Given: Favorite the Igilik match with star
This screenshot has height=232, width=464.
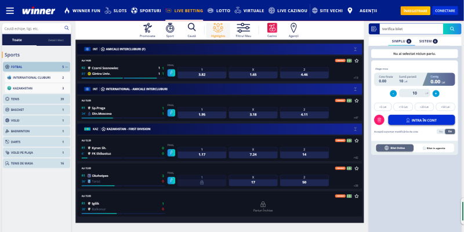Looking at the screenshot, I should pyautogui.click(x=357, y=196).
